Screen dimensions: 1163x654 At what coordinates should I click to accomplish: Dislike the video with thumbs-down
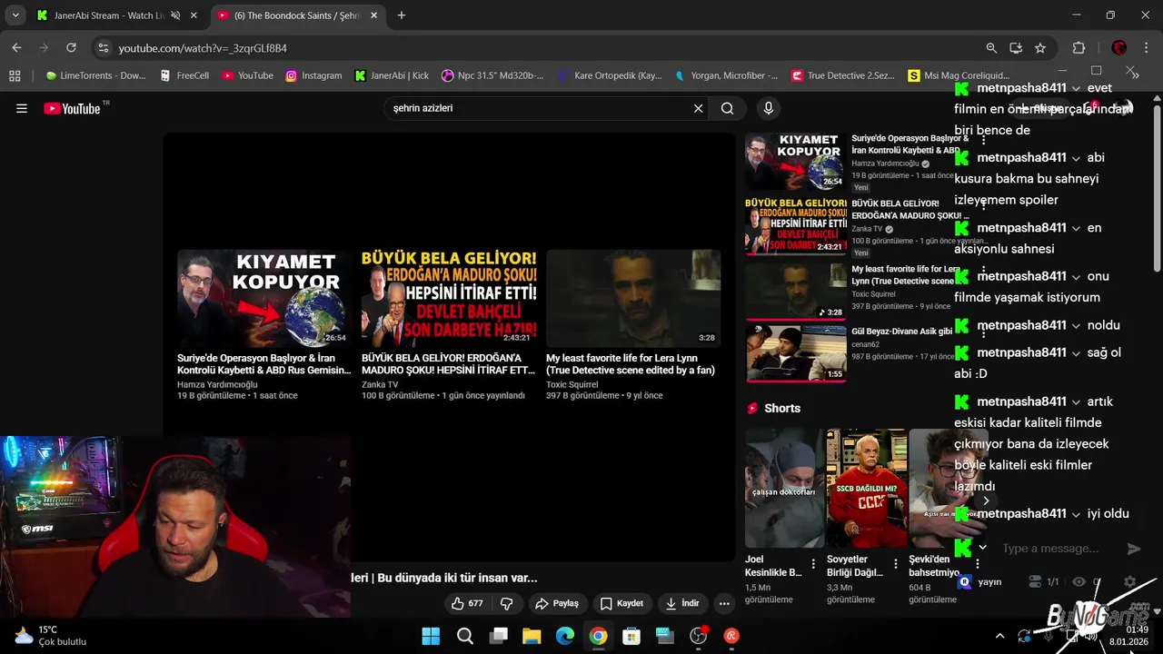tap(507, 603)
